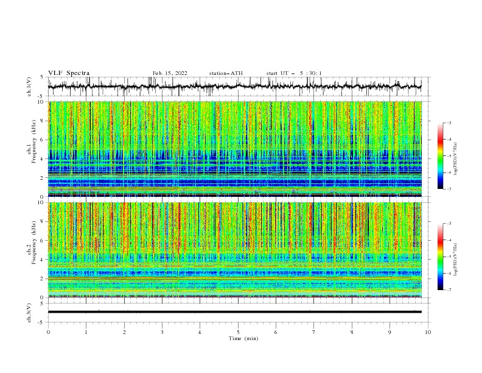Click the "6" minute tick label on time axis
Viewport: 482px width, 373px height.
point(276,332)
